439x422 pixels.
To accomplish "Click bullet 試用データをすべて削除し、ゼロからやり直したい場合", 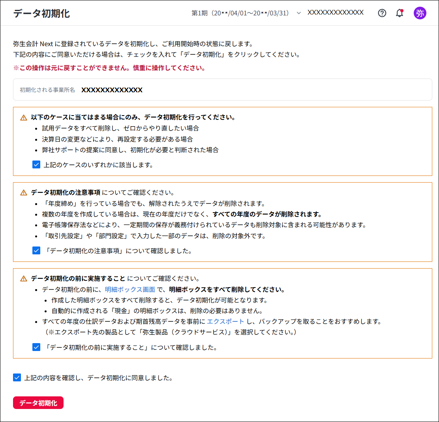I will tap(120, 128).
